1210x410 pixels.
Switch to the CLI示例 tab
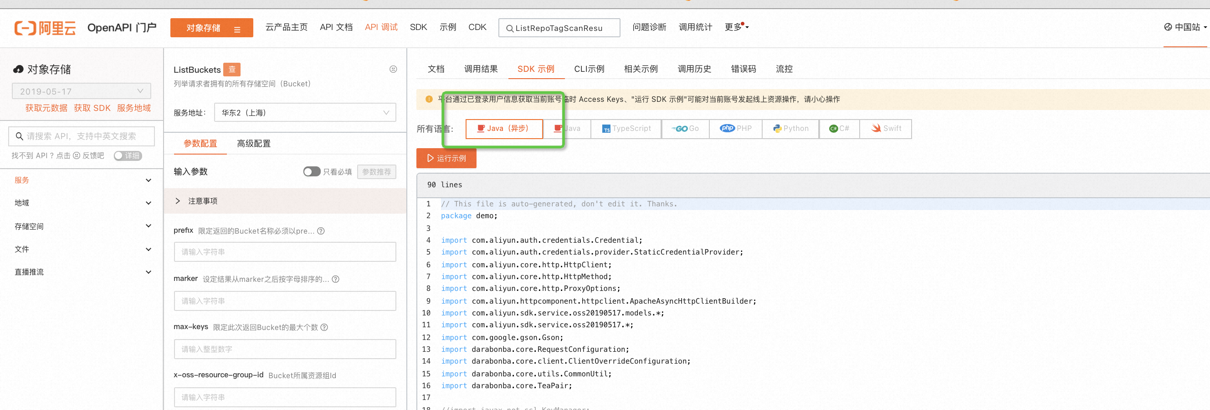pyautogui.click(x=589, y=69)
